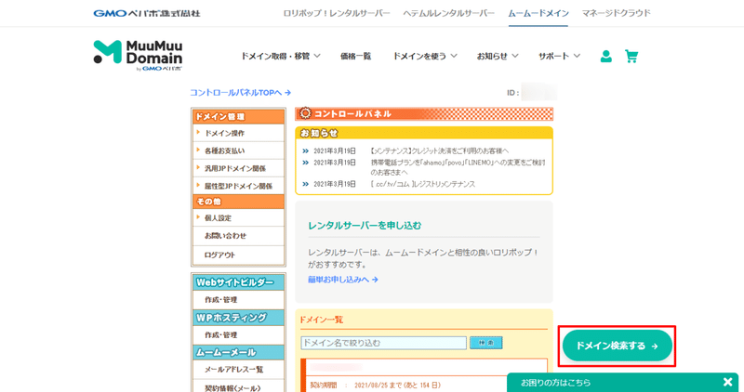Screen dimensions: 744x392
Task: Click 簡単お申し込みへ link
Action: pyautogui.click(x=343, y=280)
